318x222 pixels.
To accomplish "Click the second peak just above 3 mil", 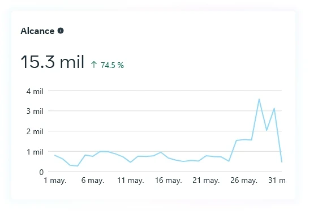I will coord(274,108).
